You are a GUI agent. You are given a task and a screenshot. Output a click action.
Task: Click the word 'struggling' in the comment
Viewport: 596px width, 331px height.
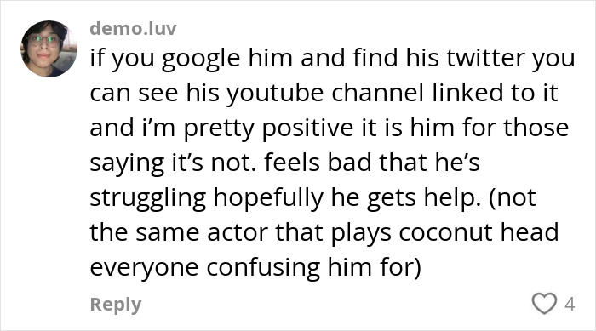(148, 198)
